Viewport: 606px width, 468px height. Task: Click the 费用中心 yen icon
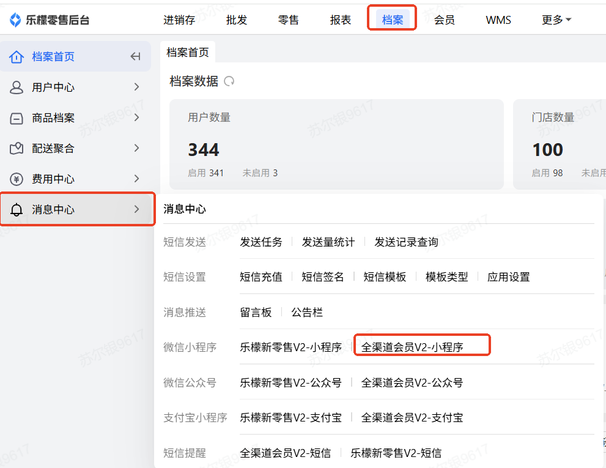(x=17, y=179)
